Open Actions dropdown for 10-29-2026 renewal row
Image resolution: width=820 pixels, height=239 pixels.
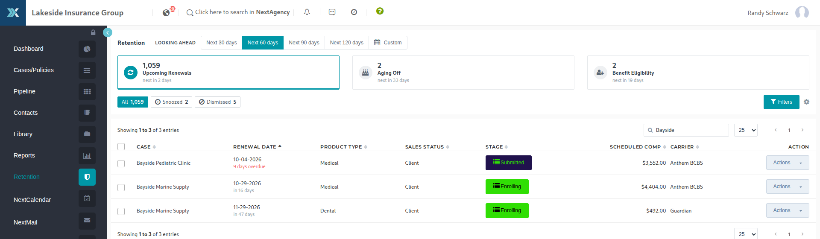788,187
